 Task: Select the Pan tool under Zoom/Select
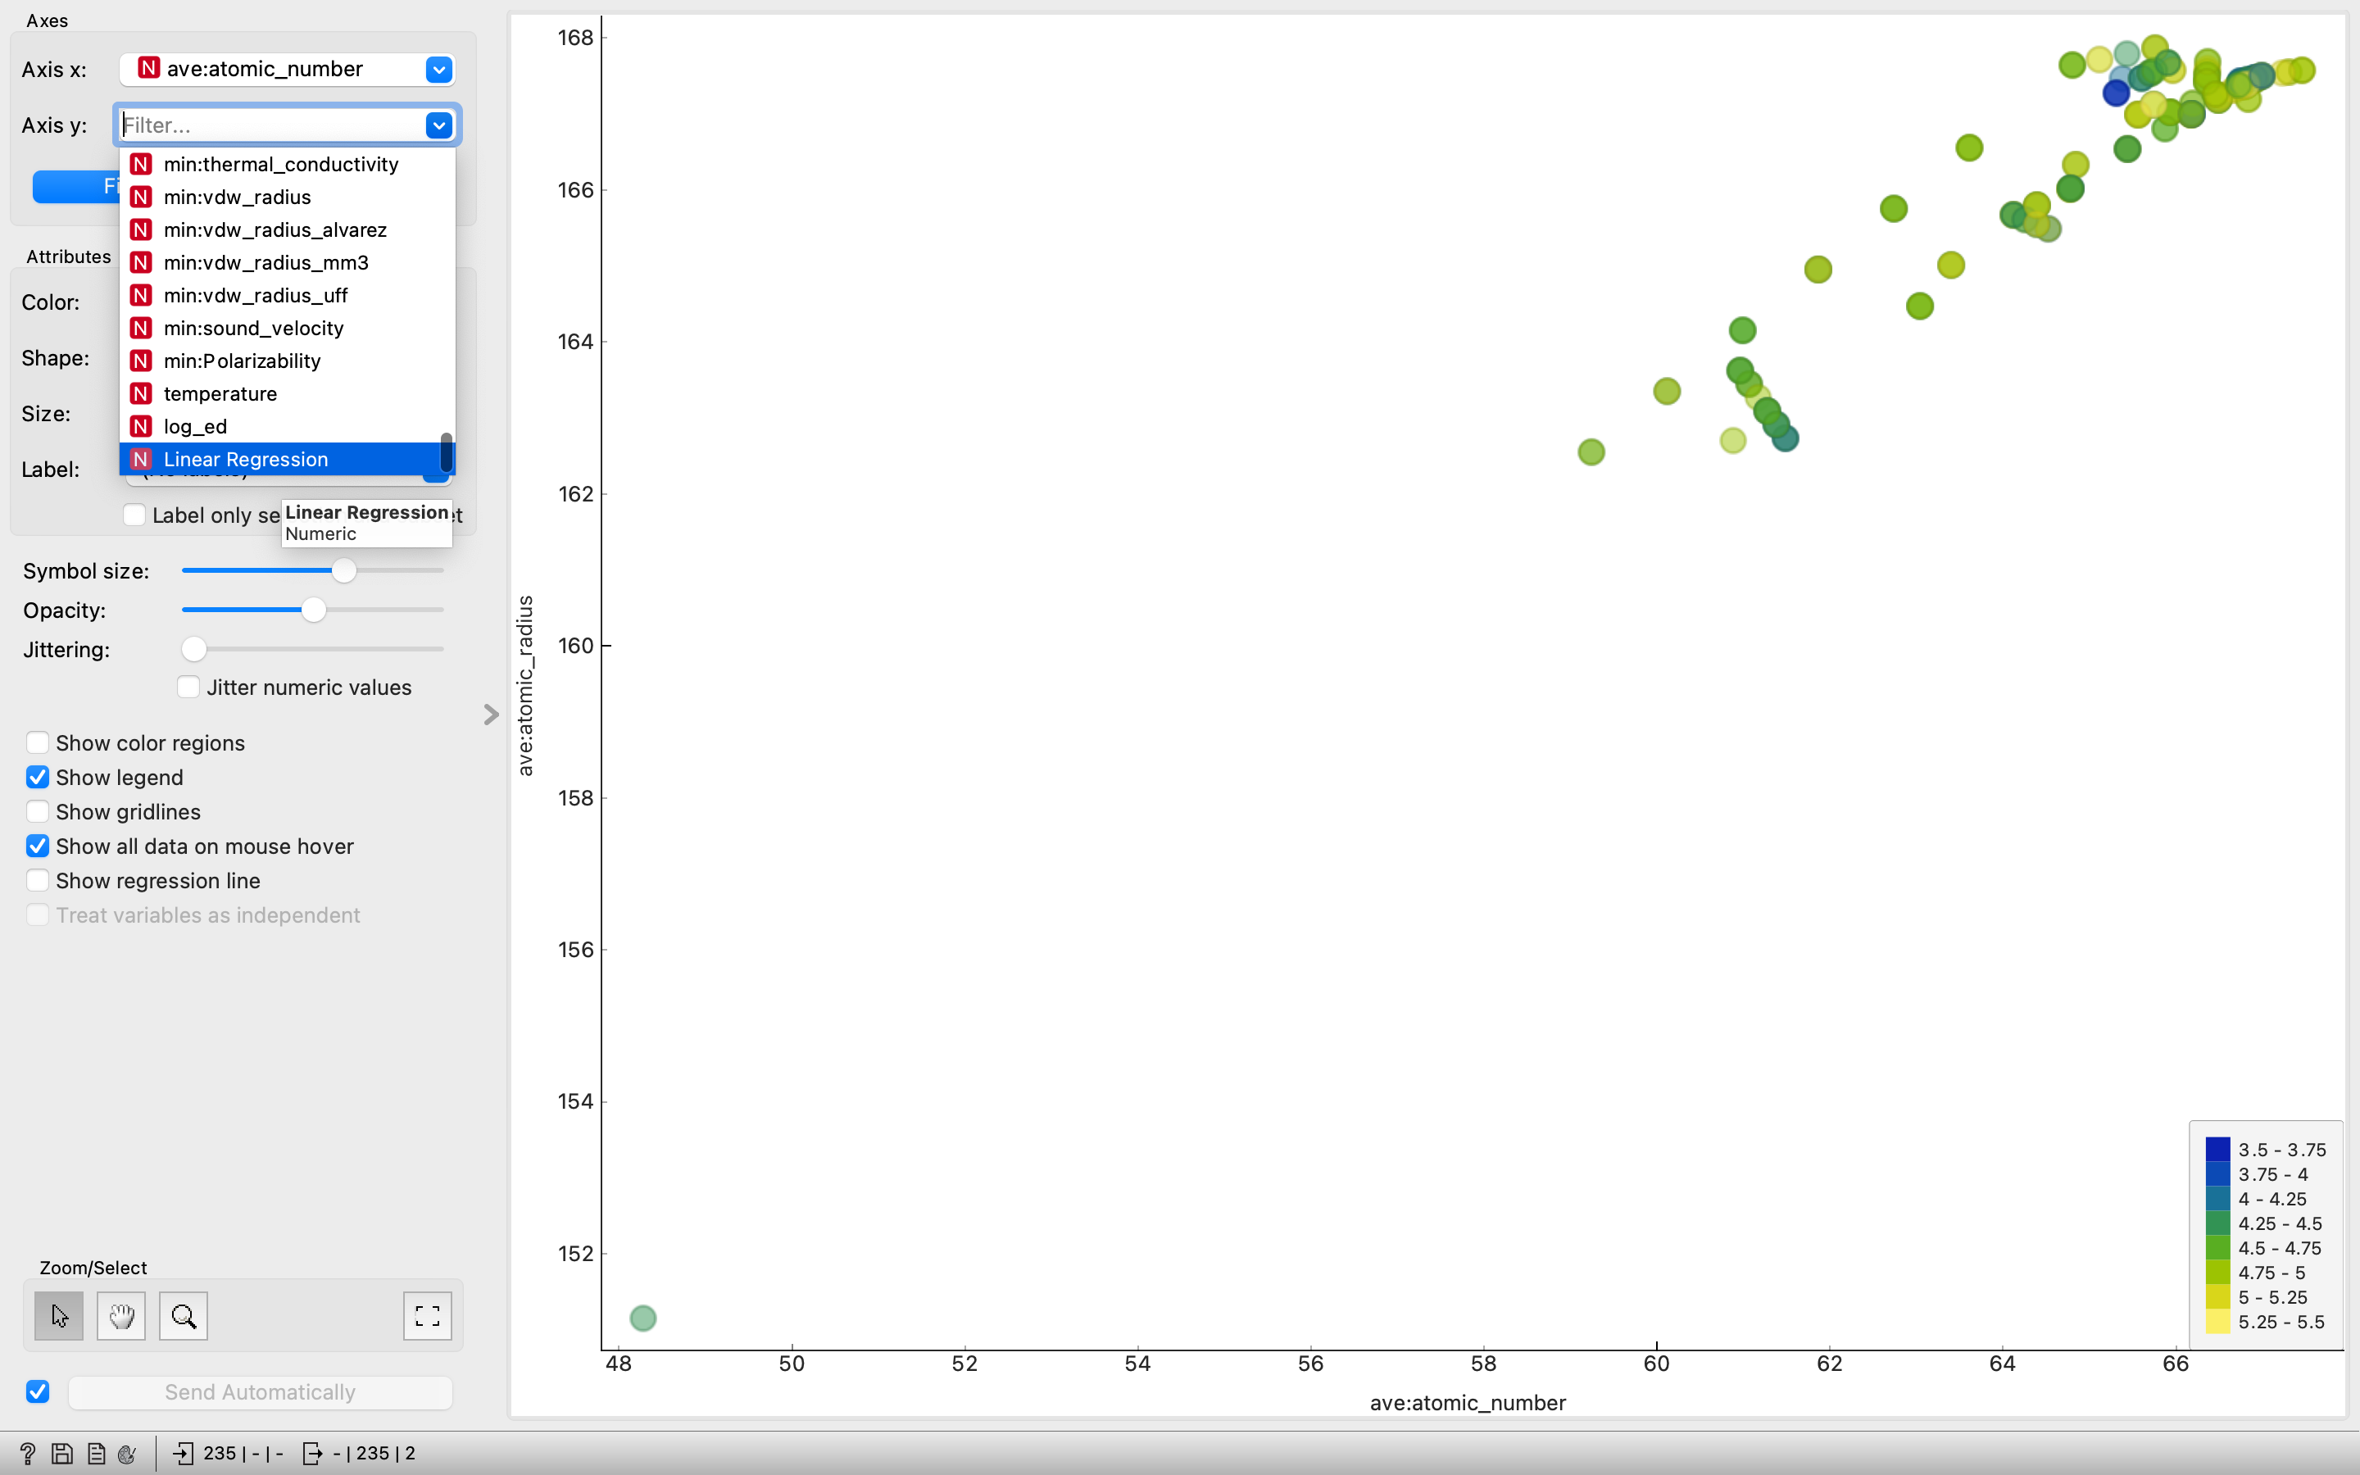coord(120,1316)
